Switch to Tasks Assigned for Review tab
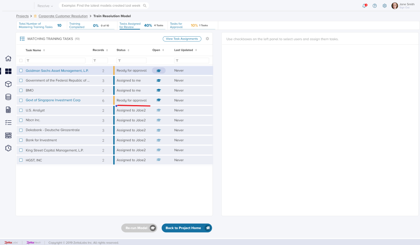 coord(141,25)
